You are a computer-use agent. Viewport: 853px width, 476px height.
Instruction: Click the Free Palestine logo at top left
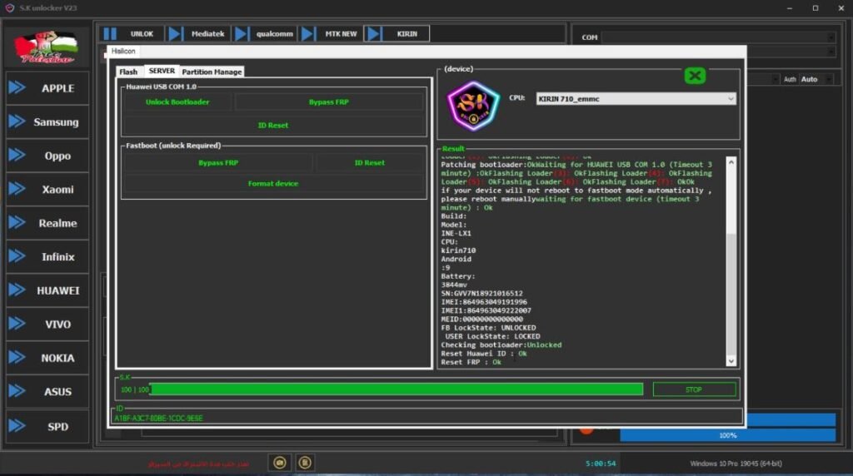tap(47, 47)
